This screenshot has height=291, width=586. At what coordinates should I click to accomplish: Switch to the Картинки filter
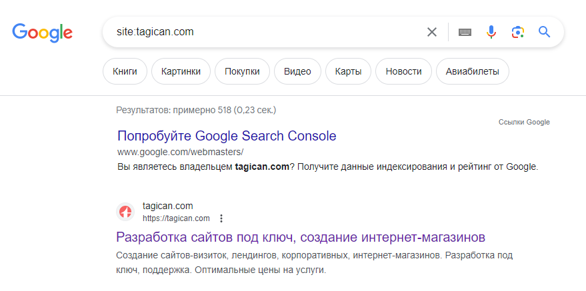point(181,71)
